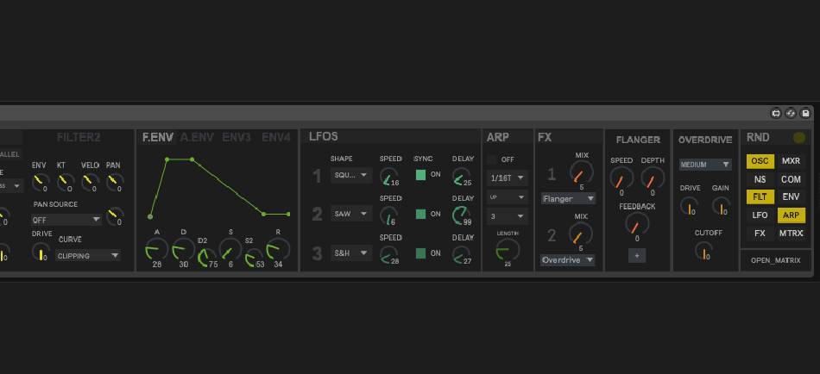This screenshot has width=820, height=374.
Task: Click the Flanger SPEED knob
Action: [621, 178]
